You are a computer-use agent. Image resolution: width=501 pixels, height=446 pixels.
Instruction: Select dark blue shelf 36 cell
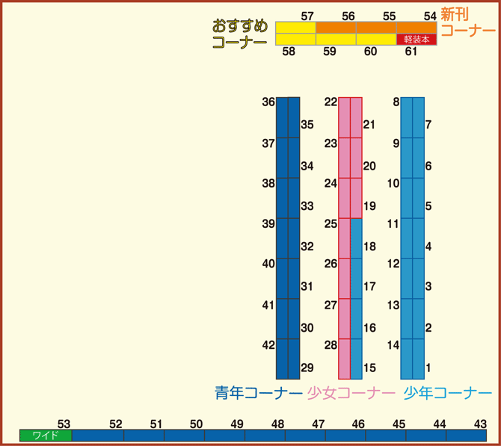click(x=282, y=117)
